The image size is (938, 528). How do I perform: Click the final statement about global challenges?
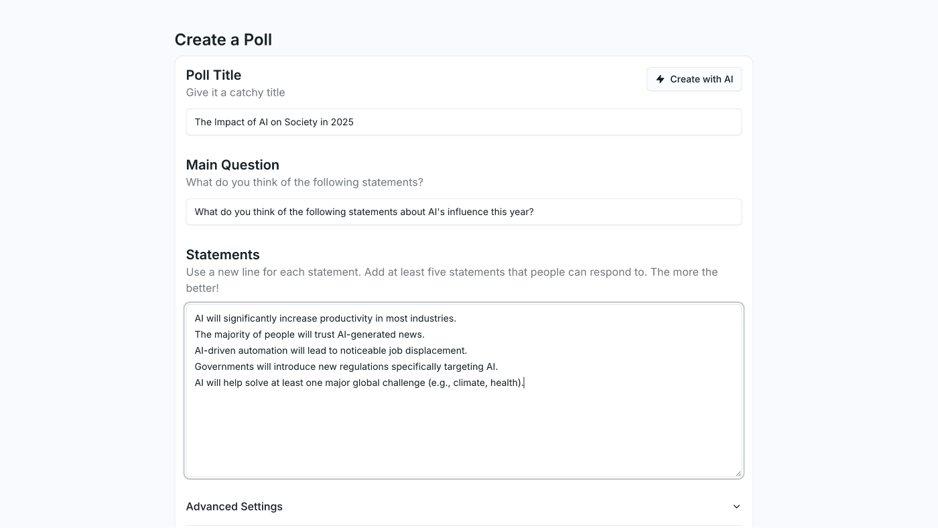coord(358,382)
